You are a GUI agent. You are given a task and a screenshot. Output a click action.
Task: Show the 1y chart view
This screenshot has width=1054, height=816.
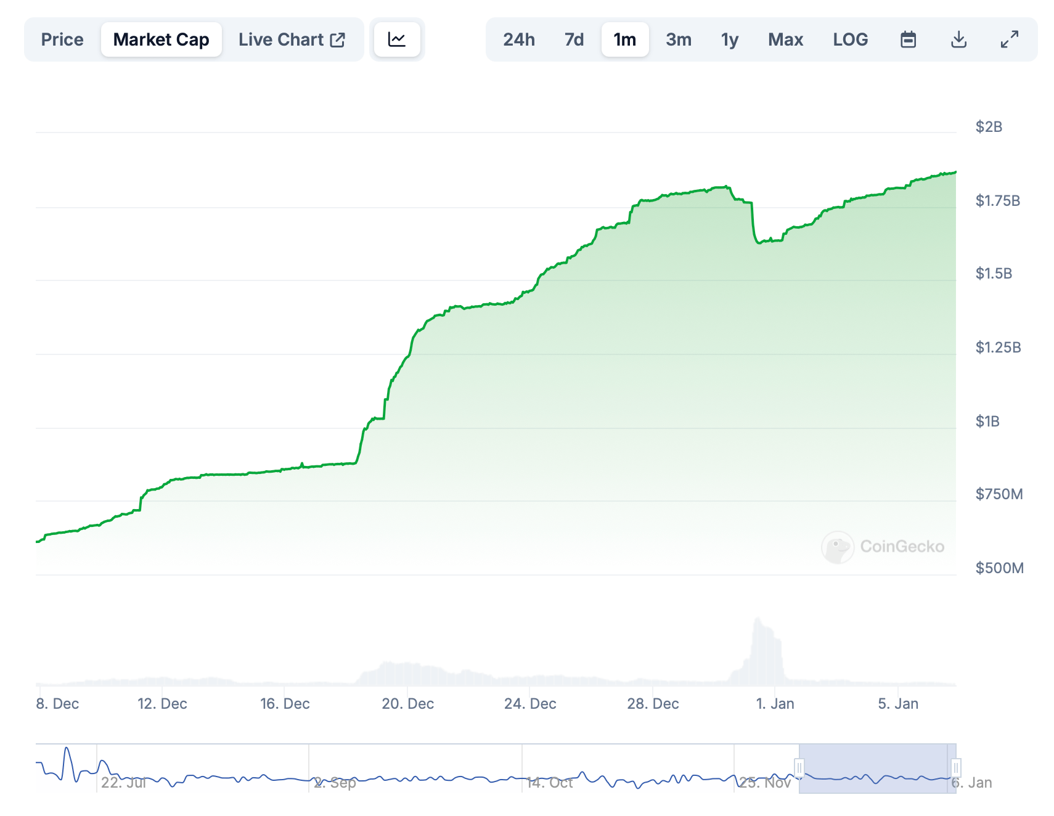pos(729,39)
